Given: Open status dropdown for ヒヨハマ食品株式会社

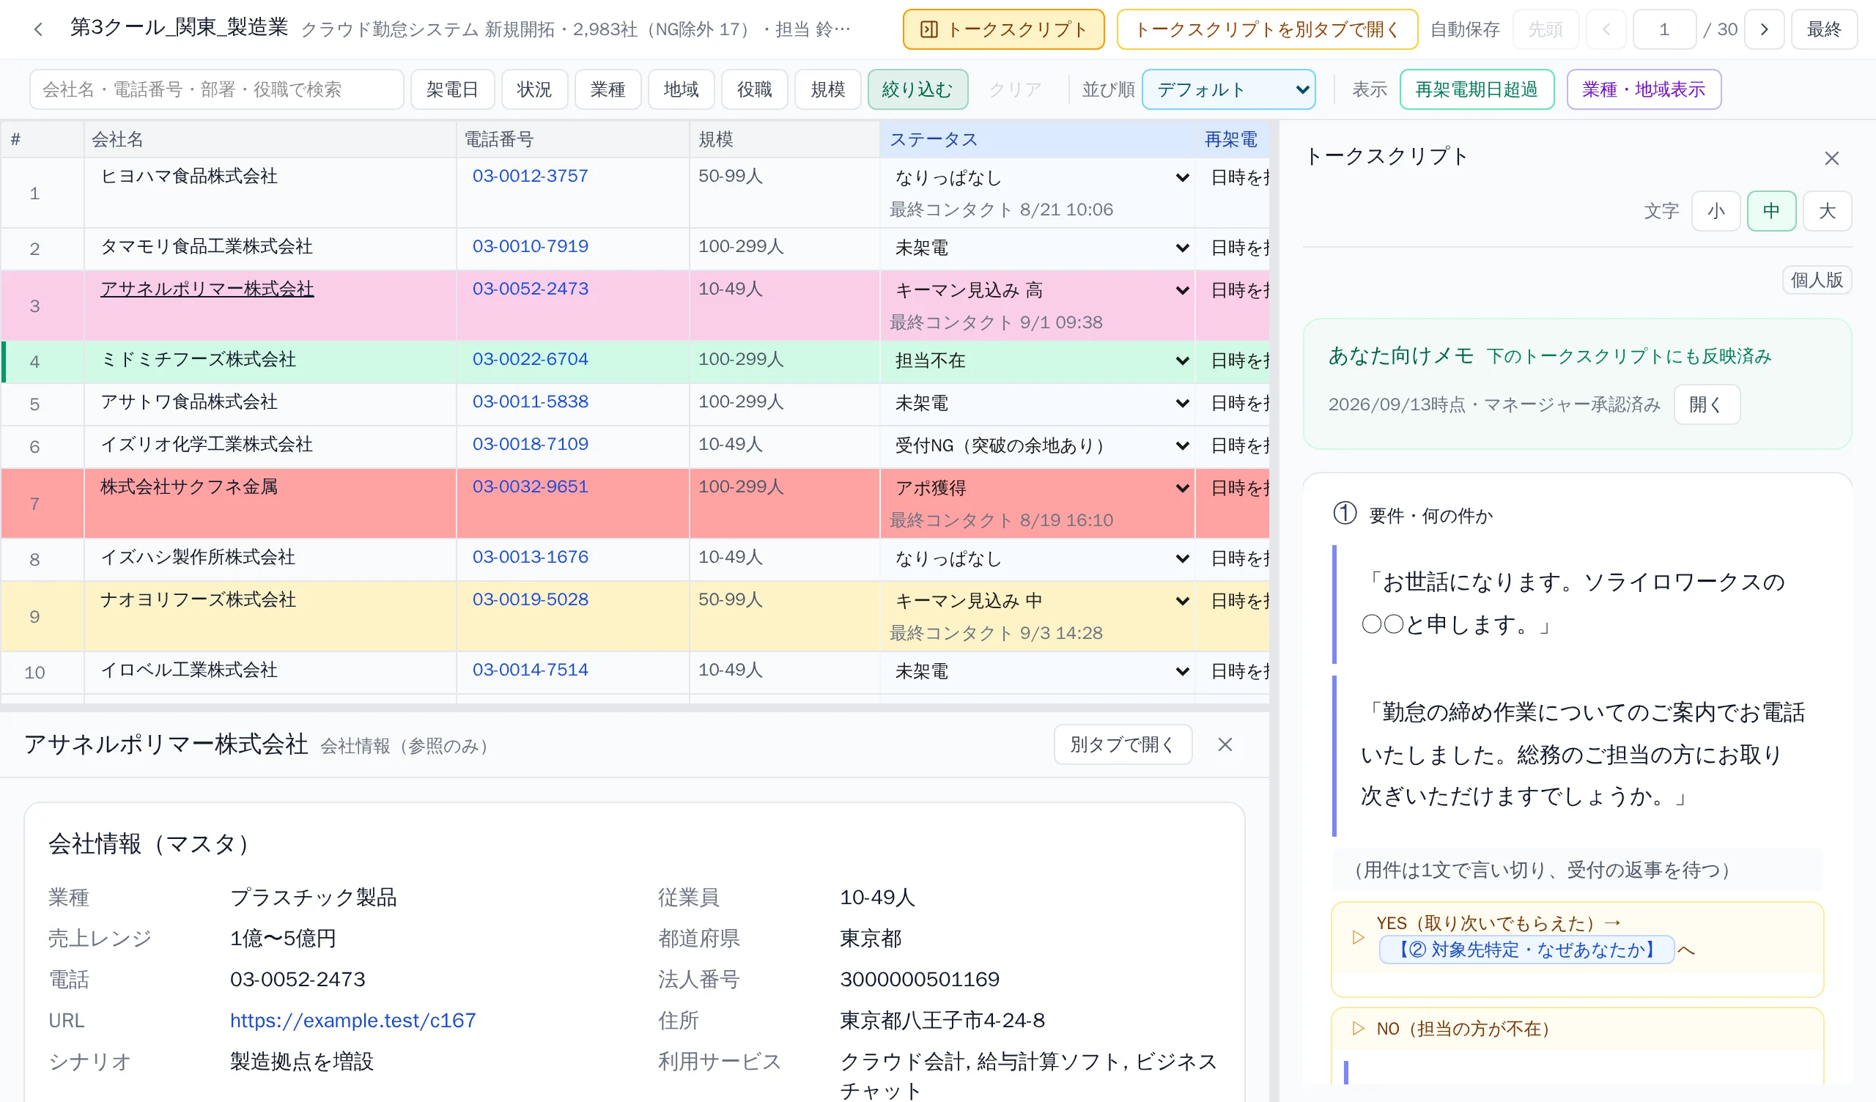Looking at the screenshot, I should coord(1041,177).
